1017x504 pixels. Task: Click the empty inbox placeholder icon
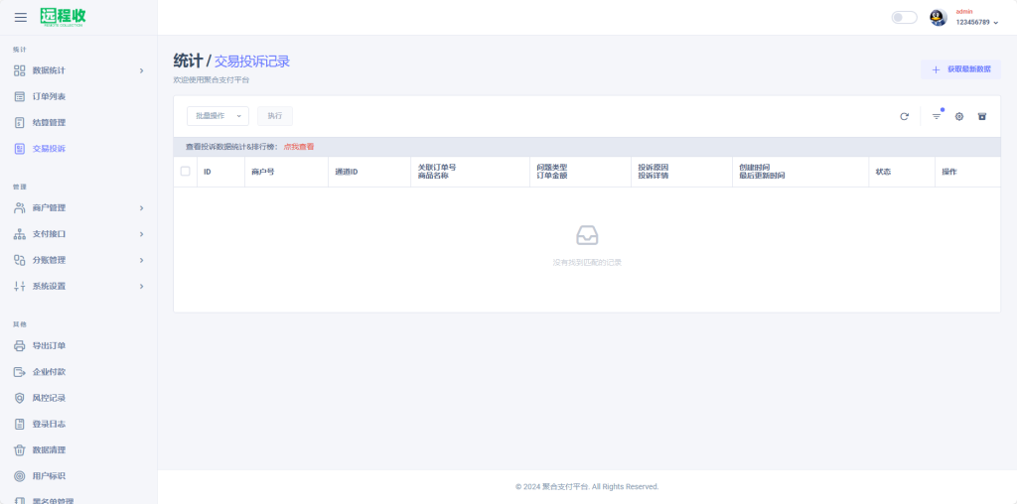tap(587, 235)
